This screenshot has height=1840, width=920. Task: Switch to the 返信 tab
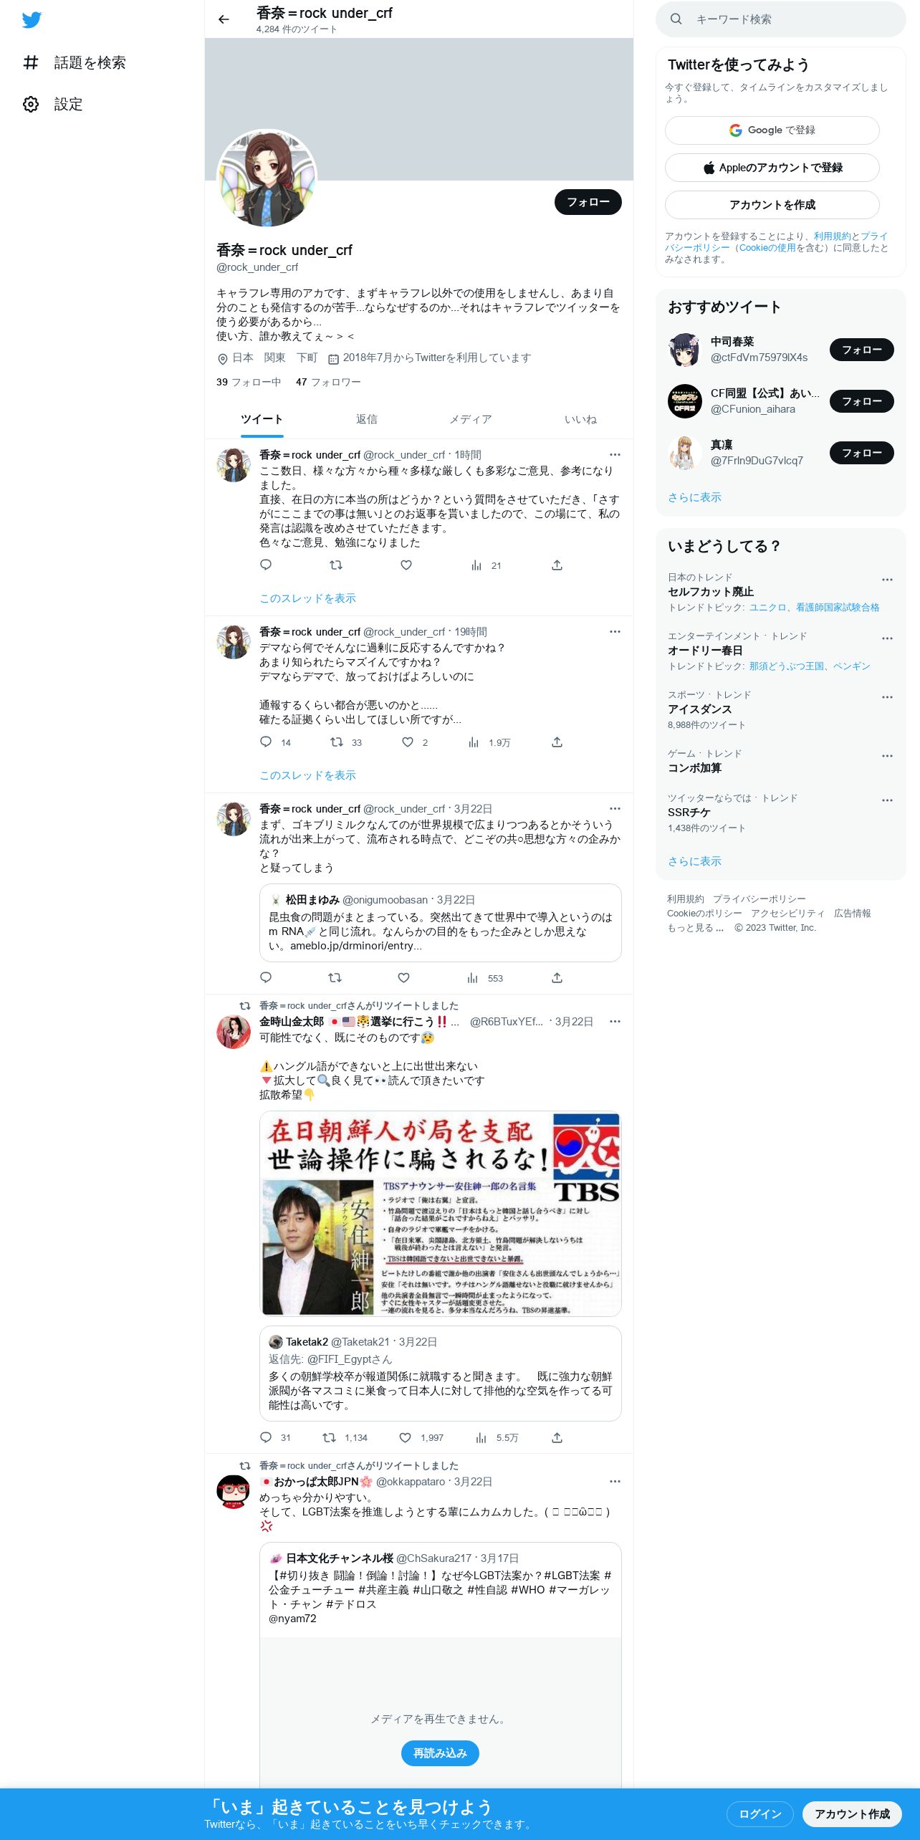pos(367,419)
